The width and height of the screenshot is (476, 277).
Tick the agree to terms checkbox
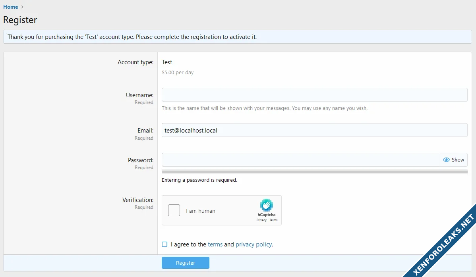[164, 244]
